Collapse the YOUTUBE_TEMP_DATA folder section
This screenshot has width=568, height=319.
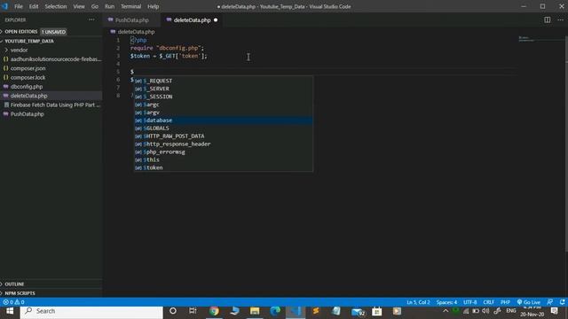pyautogui.click(x=29, y=41)
